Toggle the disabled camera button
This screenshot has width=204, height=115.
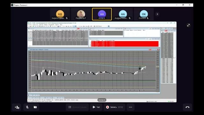(35, 107)
